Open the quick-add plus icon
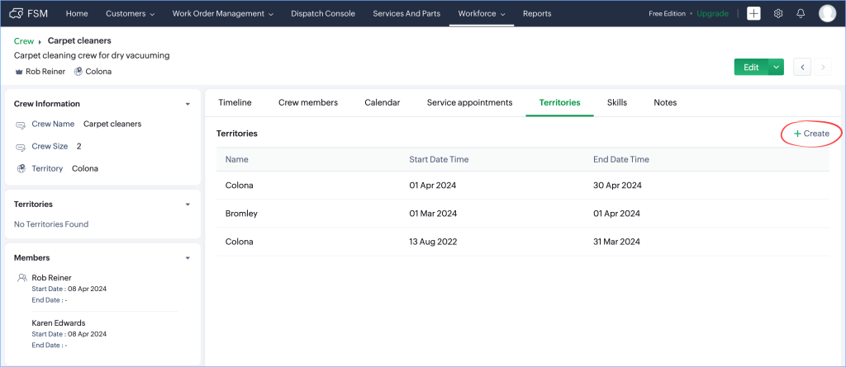Screen dimensions: 846x367 tap(753, 13)
